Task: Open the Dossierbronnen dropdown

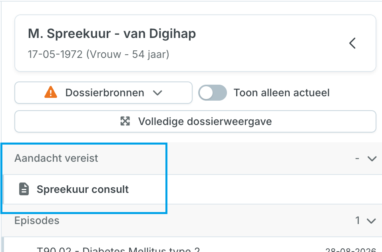Action: (103, 93)
